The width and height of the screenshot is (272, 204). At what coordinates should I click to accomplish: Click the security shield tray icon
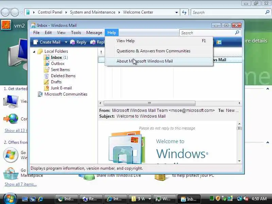[x=218, y=199]
